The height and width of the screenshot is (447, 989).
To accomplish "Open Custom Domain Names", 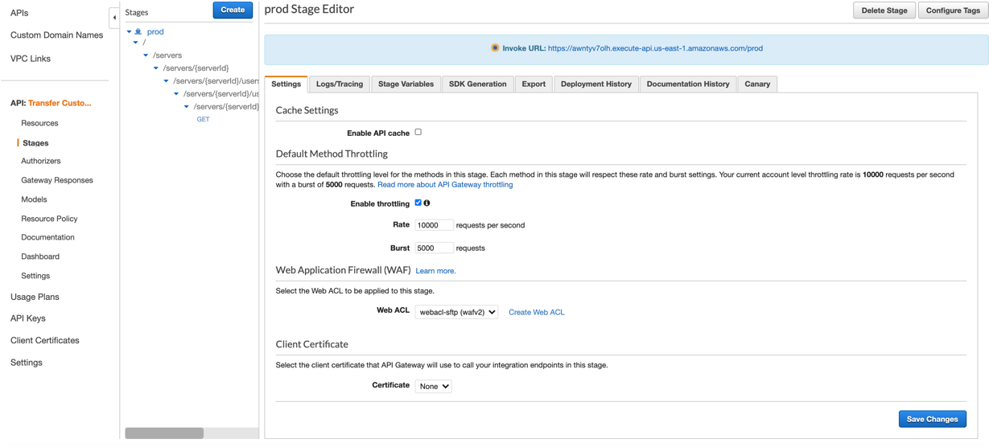I will tap(56, 35).
